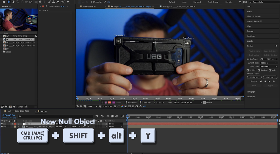This screenshot has height=154, width=280.
Task: Select the Clone Stamp tool
Action: (54, 2)
